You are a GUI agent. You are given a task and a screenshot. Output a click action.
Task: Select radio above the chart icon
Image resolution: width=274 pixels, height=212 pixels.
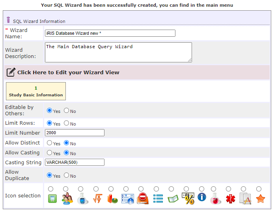[x=111, y=189]
